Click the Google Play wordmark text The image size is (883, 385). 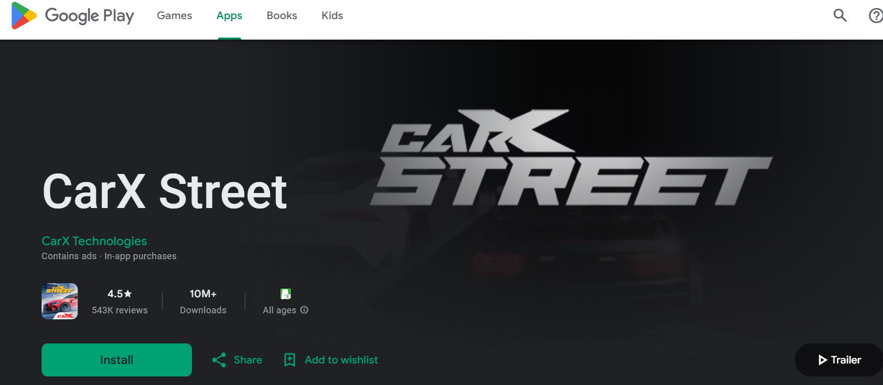[90, 16]
